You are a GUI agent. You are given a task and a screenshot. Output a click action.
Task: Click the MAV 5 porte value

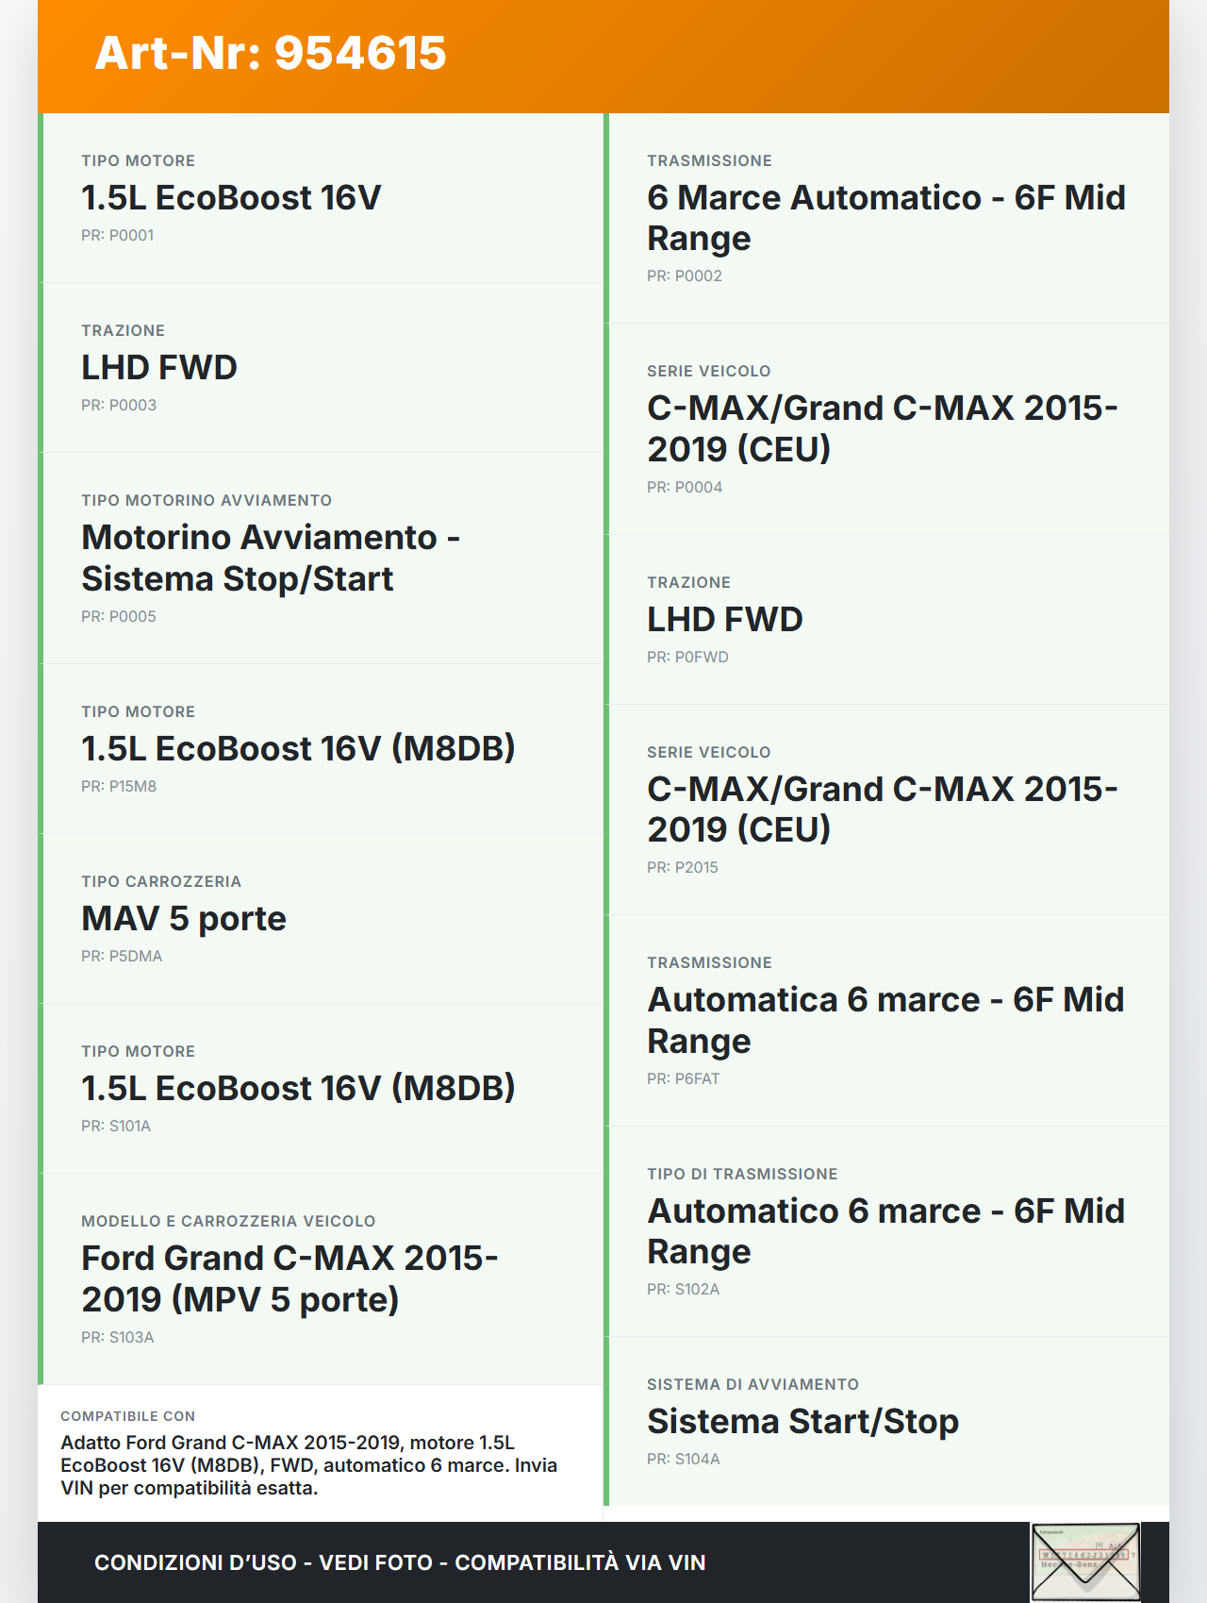[x=184, y=919]
